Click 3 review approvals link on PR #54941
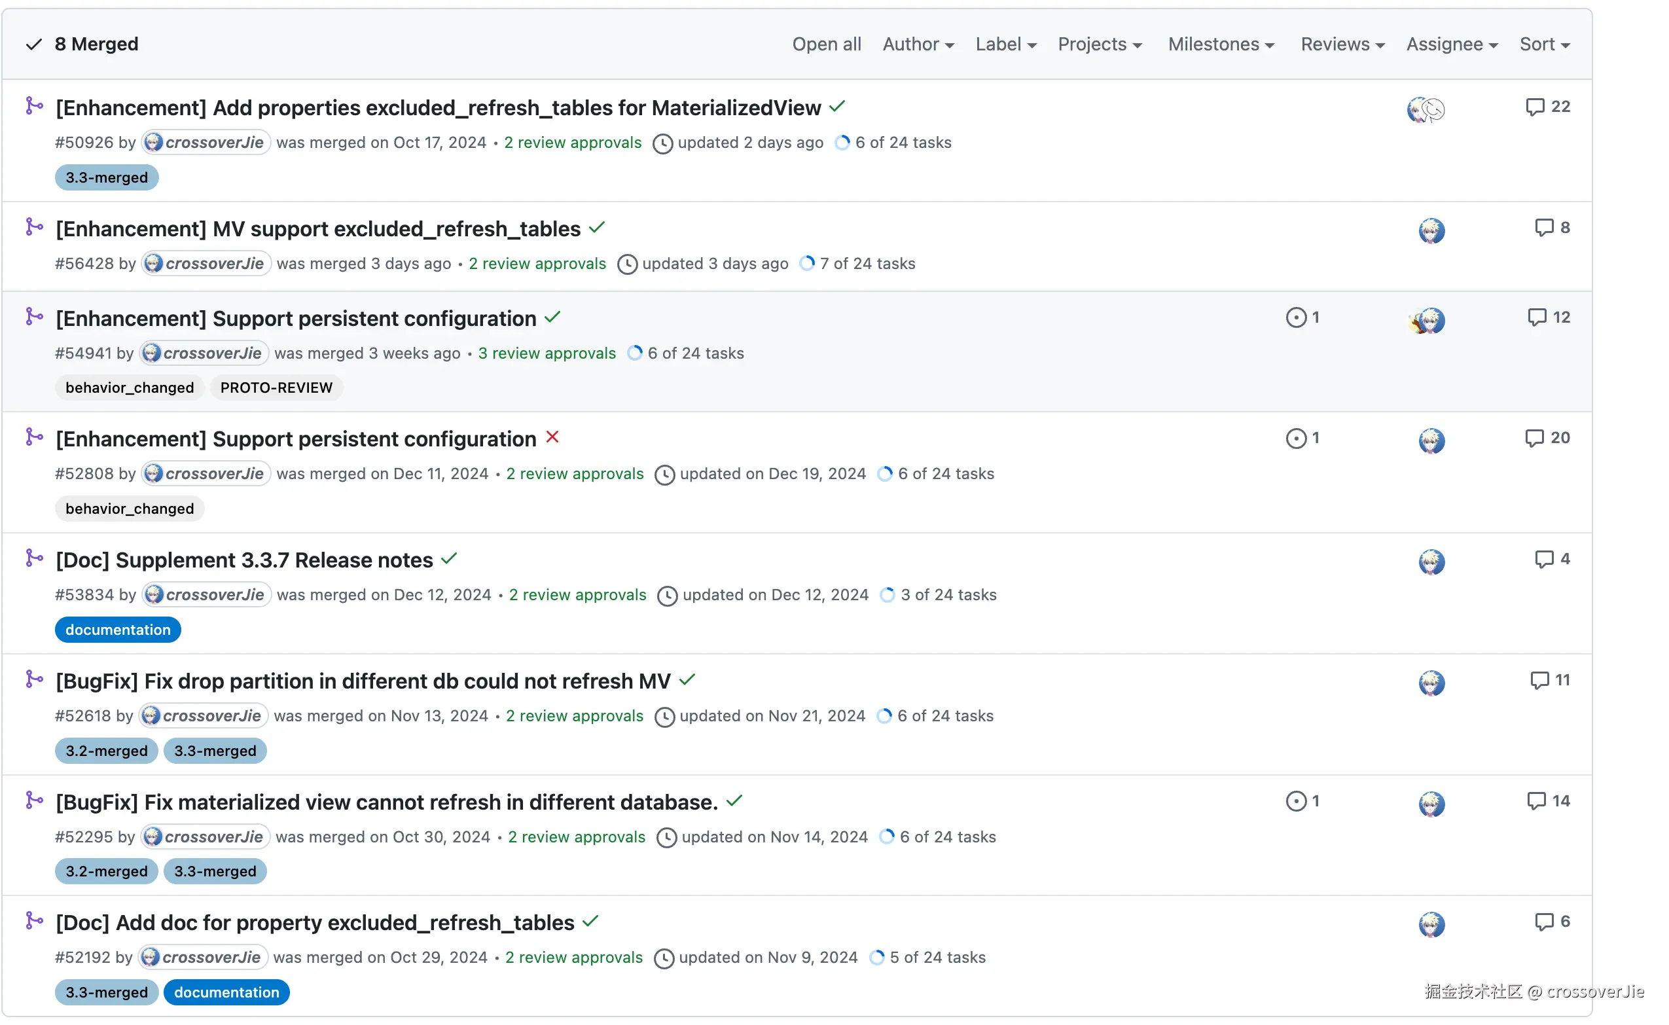The width and height of the screenshot is (1669, 1025). pyautogui.click(x=547, y=353)
